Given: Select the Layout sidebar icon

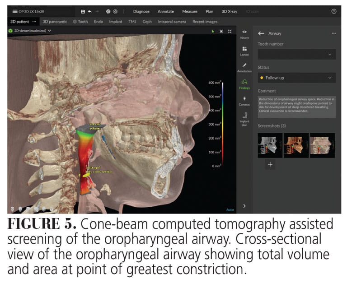Looking at the screenshot, I should pos(244,49).
